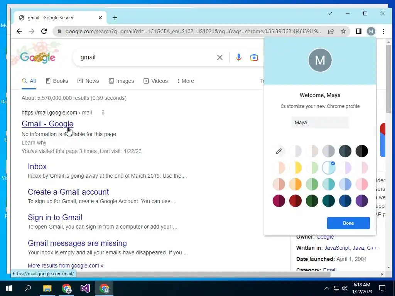Switch to the News tab
The image size is (395, 296).
click(x=88, y=81)
